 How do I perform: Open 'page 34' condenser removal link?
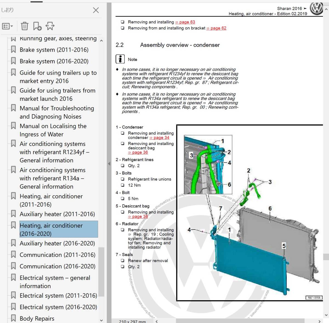tap(159, 138)
